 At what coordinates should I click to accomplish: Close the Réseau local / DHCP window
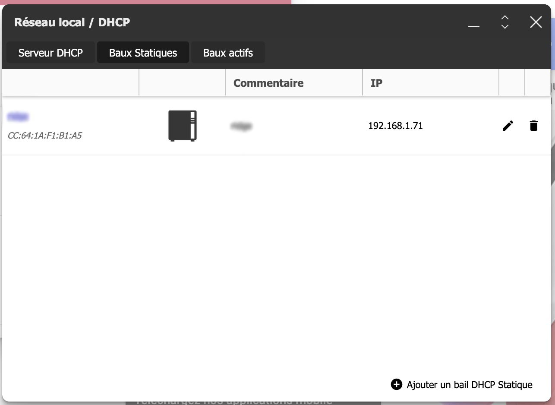536,22
